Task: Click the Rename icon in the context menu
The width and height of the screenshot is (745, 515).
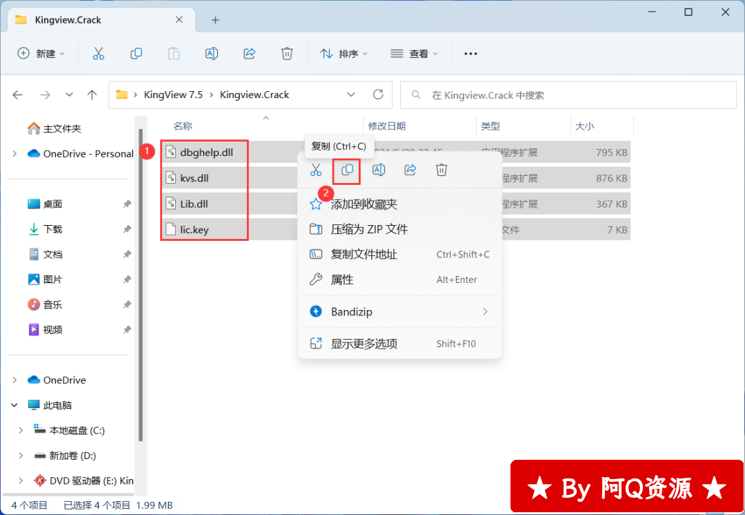Action: click(x=379, y=170)
